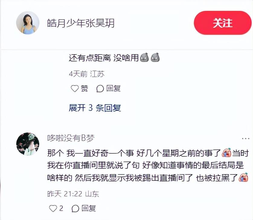Image resolution: width=253 pixels, height=220 pixels.
Task: Click the first gray ghost emoji
Action: pos(144,57)
